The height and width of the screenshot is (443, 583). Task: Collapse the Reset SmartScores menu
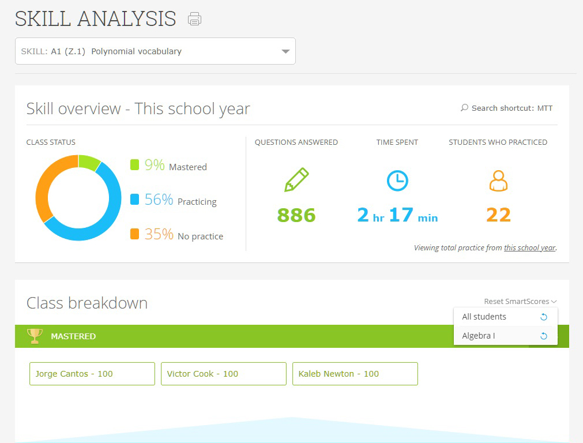pos(520,301)
